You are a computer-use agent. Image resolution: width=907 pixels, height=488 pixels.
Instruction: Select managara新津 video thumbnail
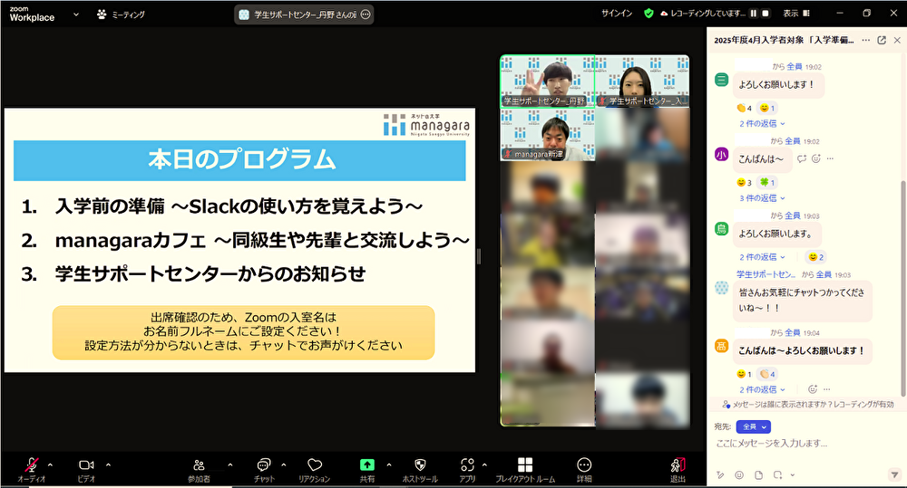547,135
